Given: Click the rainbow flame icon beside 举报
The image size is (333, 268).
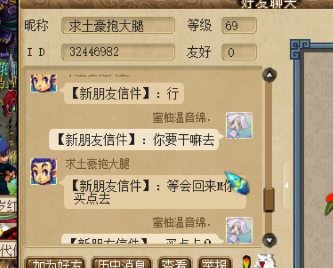Looking at the screenshot, I should click(x=246, y=262).
